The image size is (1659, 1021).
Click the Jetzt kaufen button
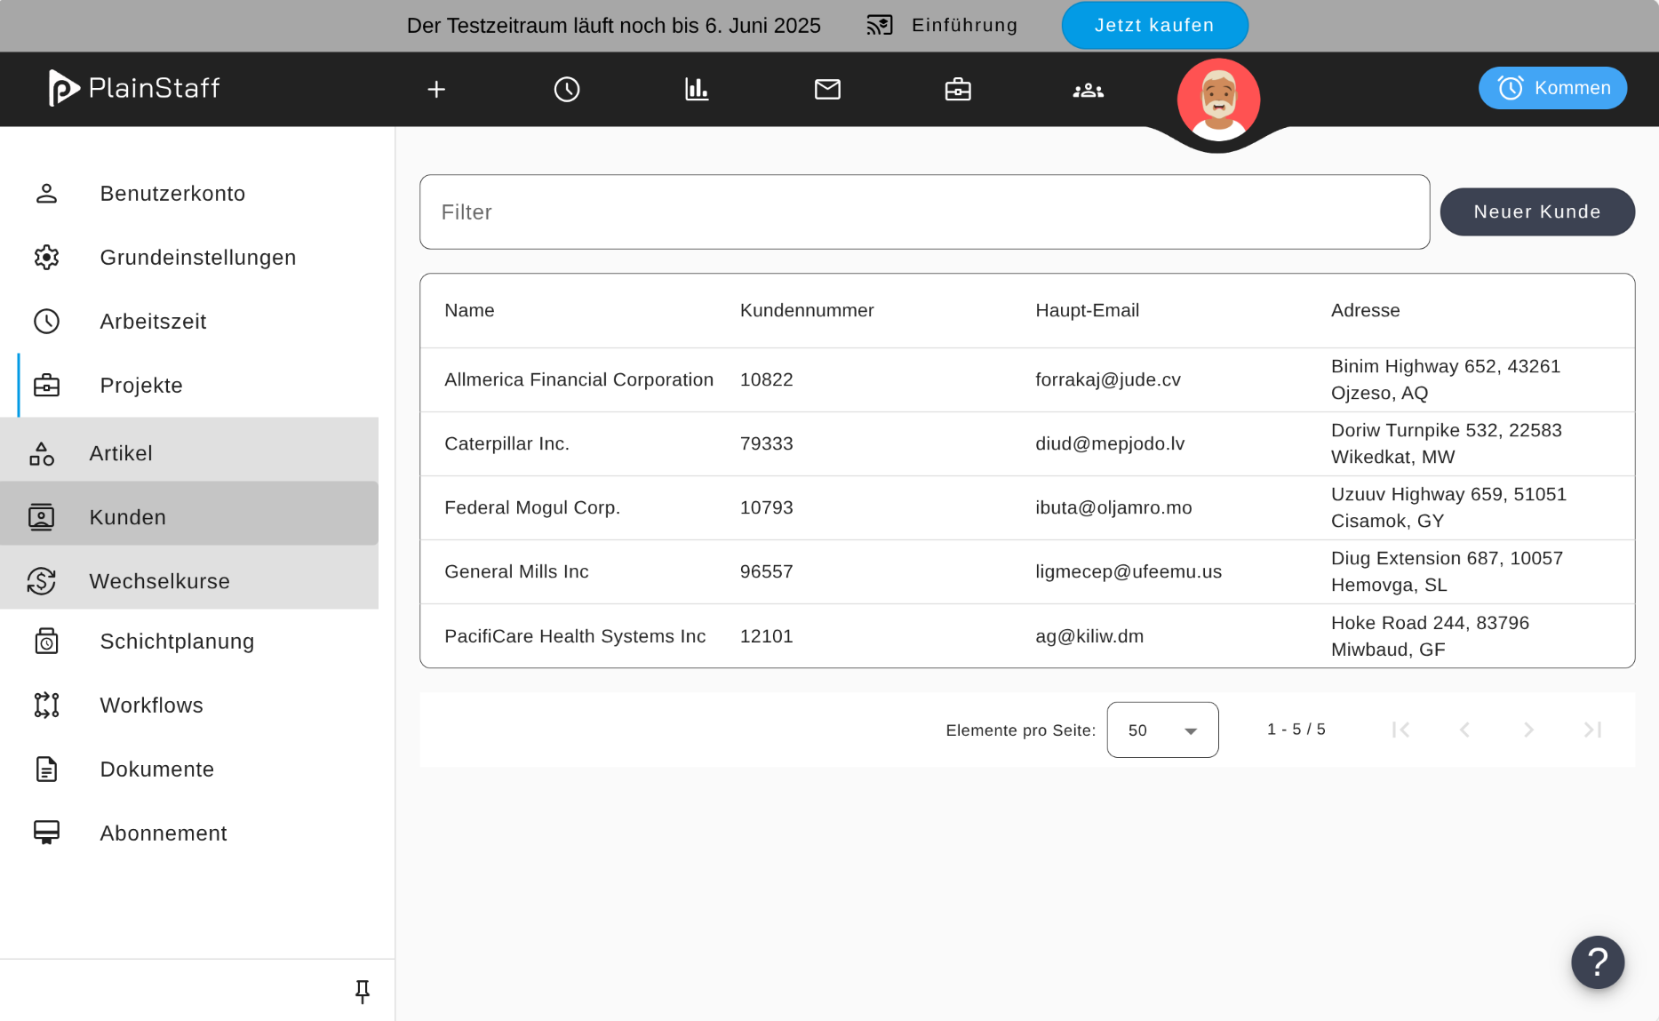click(x=1154, y=26)
